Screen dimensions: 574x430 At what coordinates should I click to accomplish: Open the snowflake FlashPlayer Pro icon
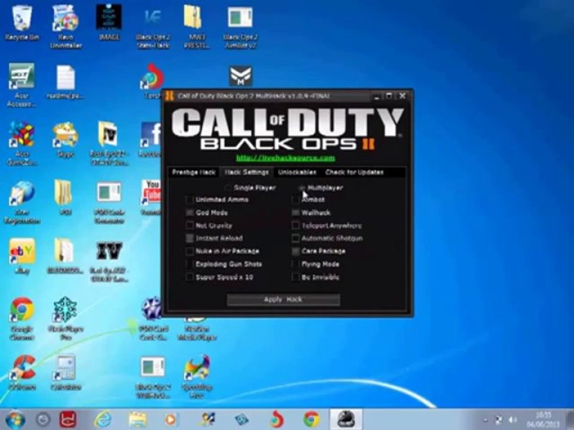tap(66, 318)
